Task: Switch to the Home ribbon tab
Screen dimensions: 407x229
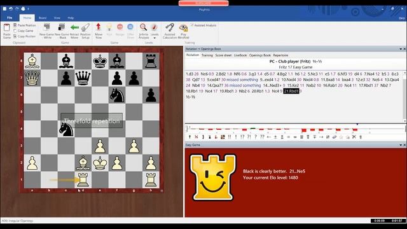Action: tap(27, 18)
